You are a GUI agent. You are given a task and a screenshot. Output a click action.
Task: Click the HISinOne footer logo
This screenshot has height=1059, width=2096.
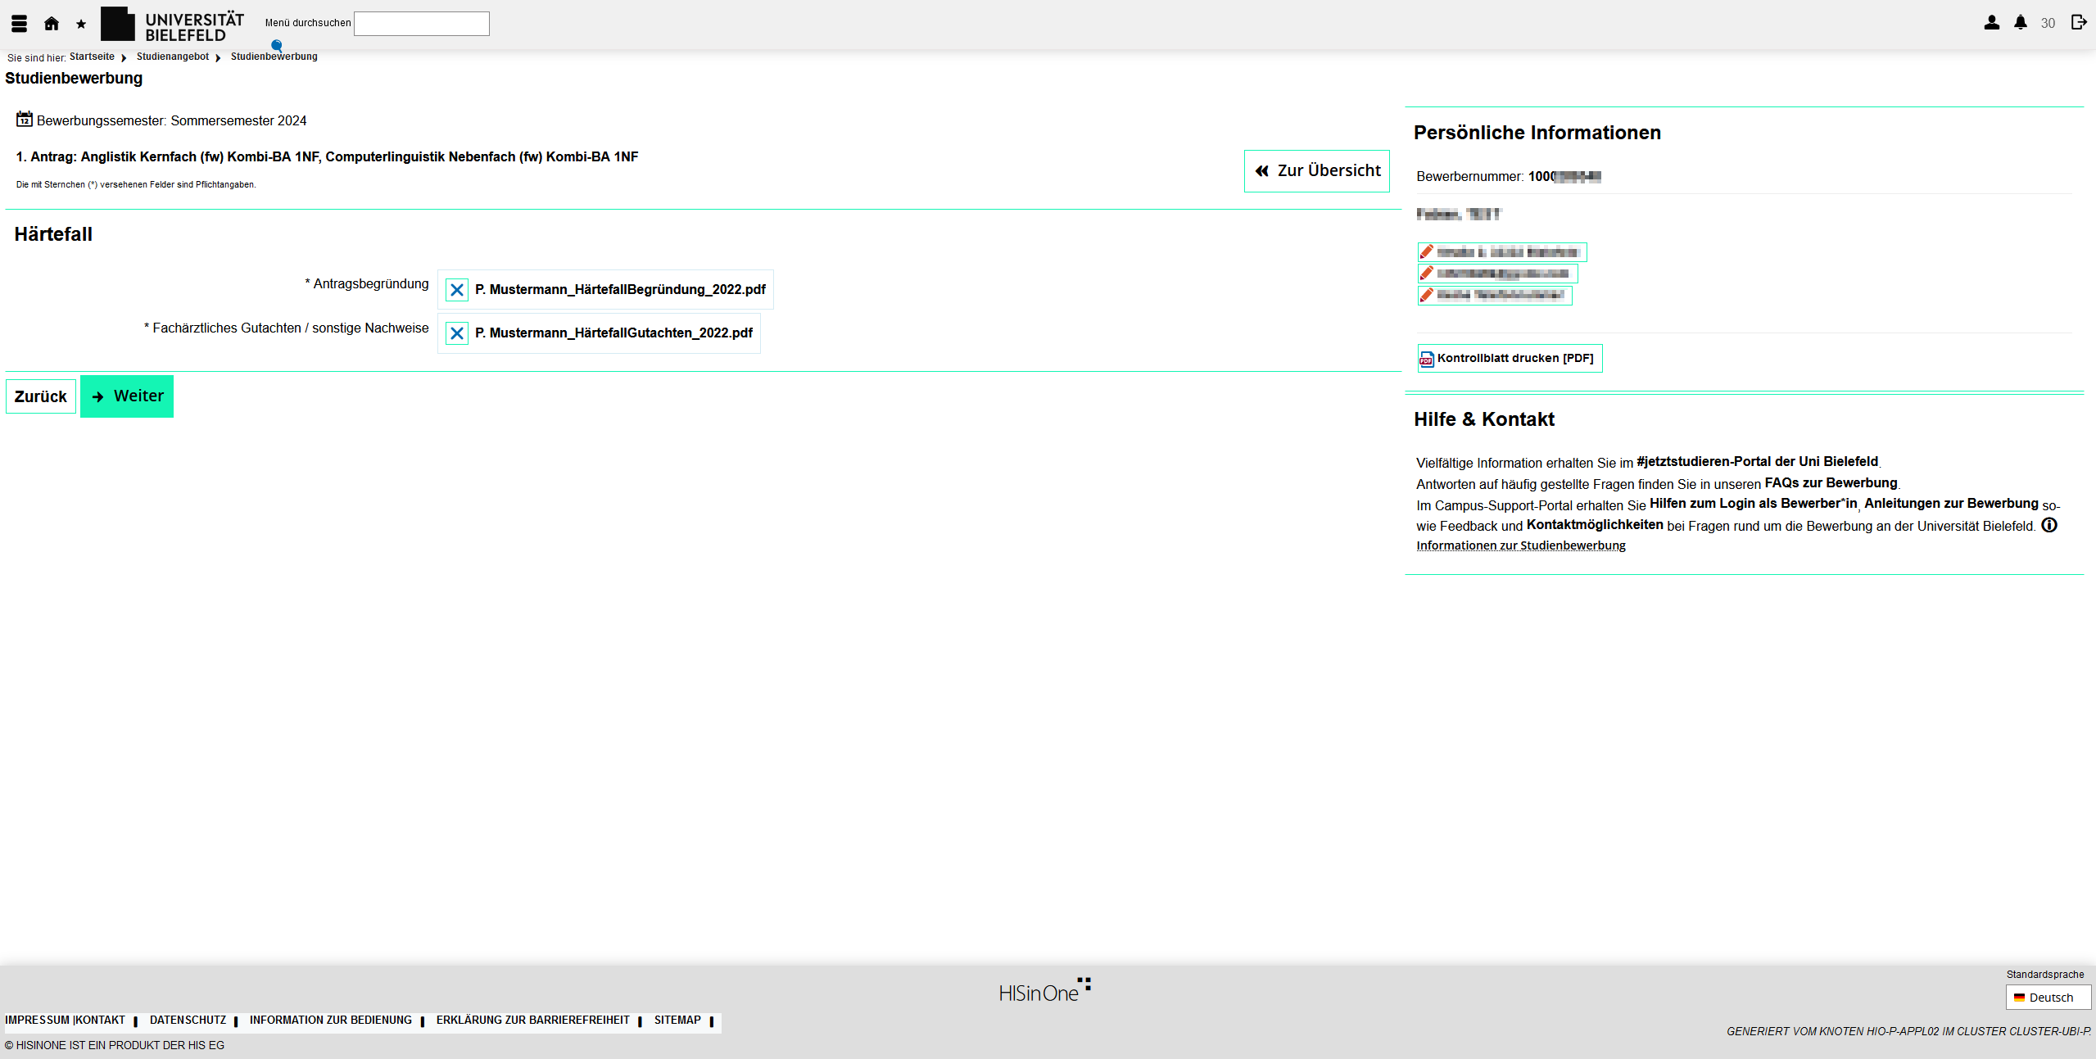[1044, 990]
